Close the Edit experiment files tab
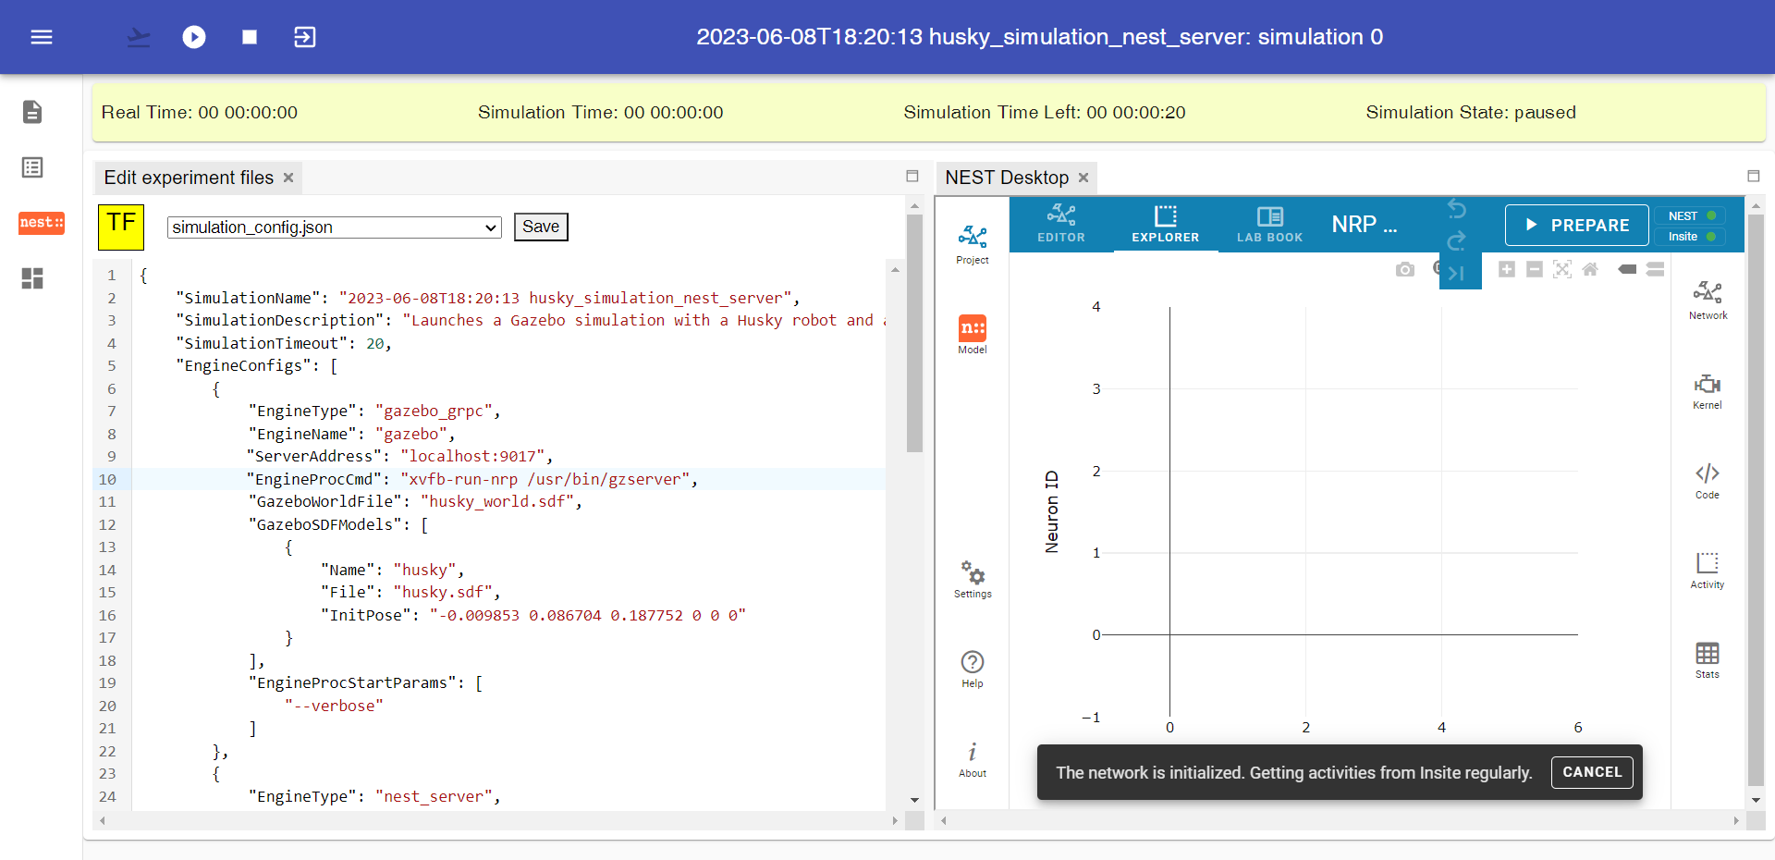1775x860 pixels. [288, 178]
